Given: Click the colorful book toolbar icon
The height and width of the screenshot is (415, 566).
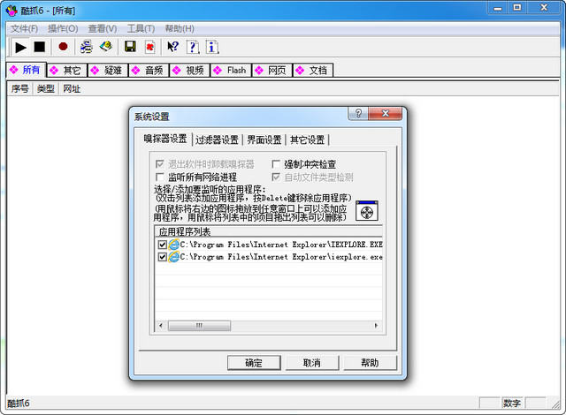Looking at the screenshot, I should point(106,47).
